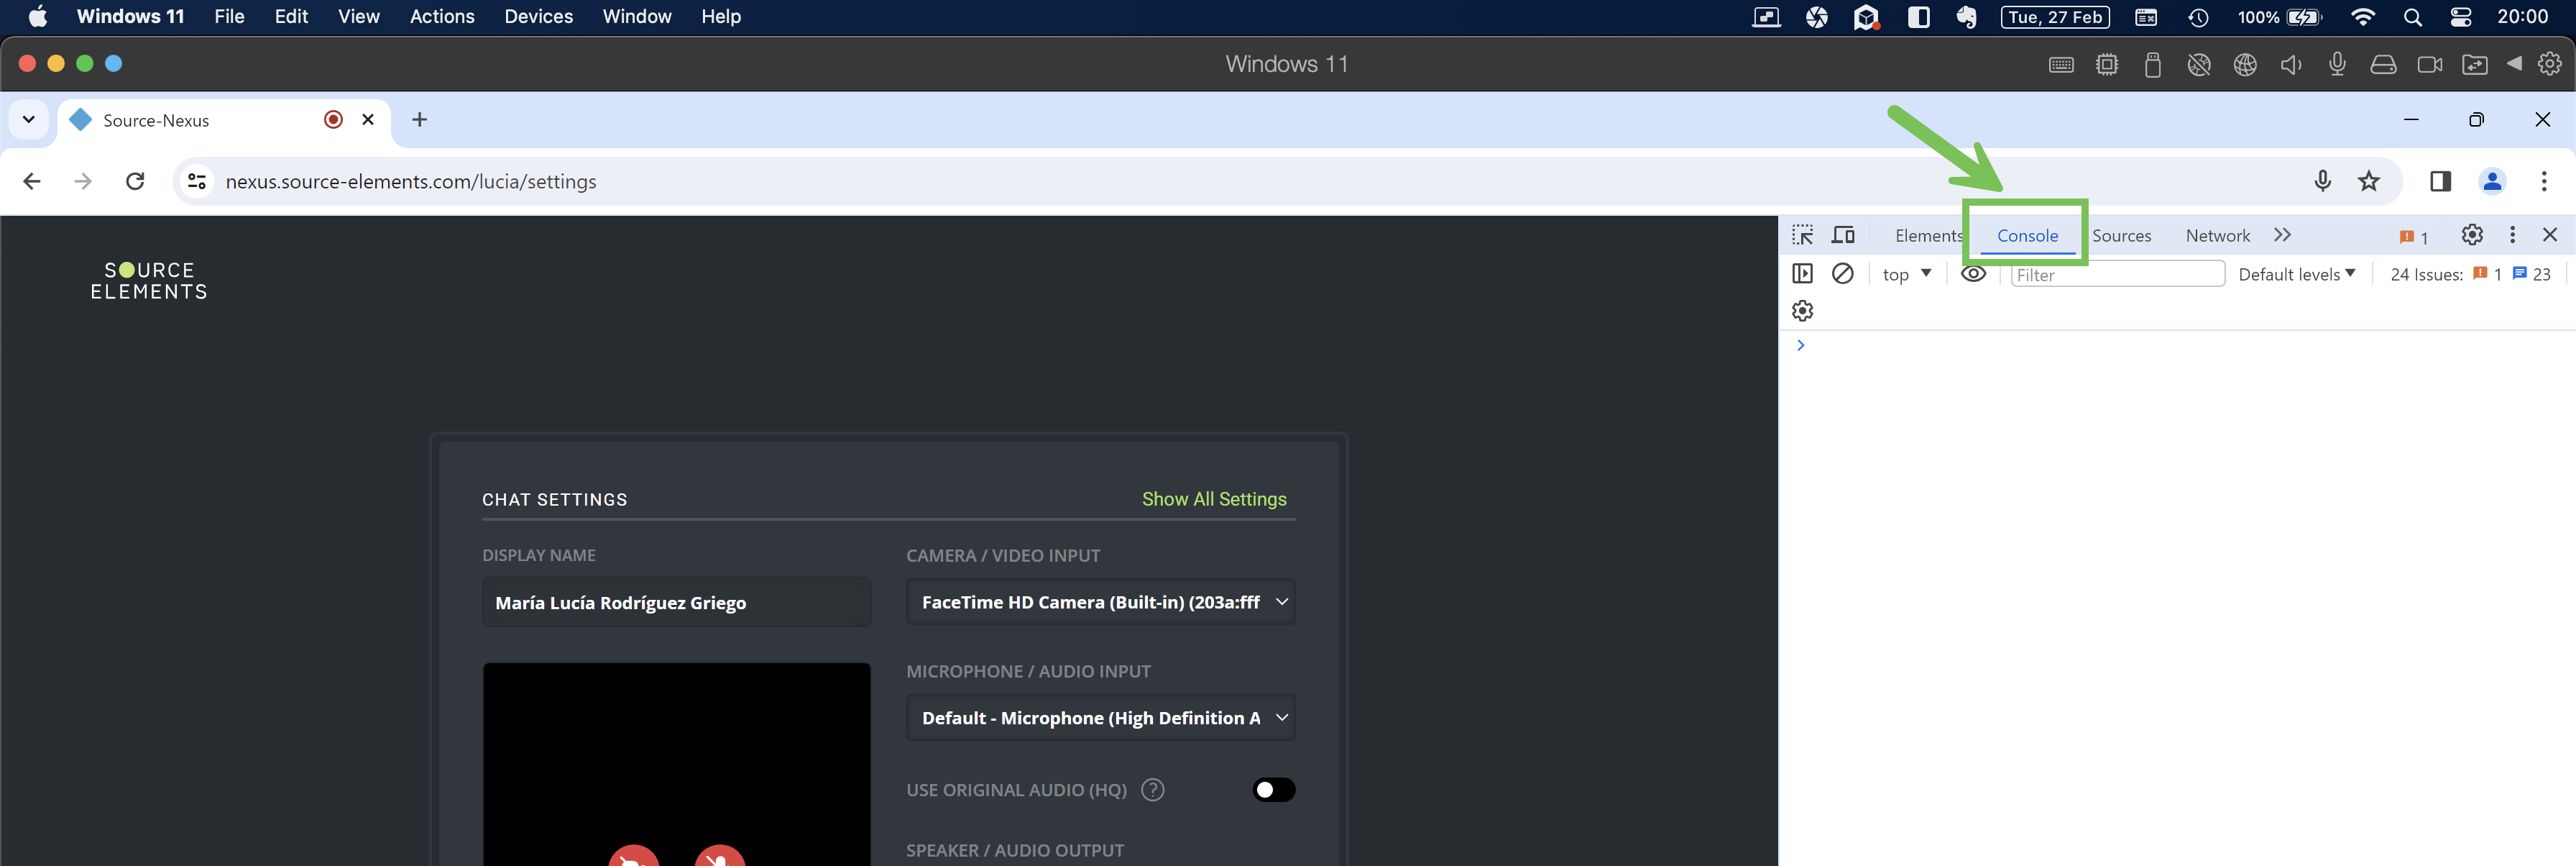Expand the Default levels dropdown

click(2296, 274)
